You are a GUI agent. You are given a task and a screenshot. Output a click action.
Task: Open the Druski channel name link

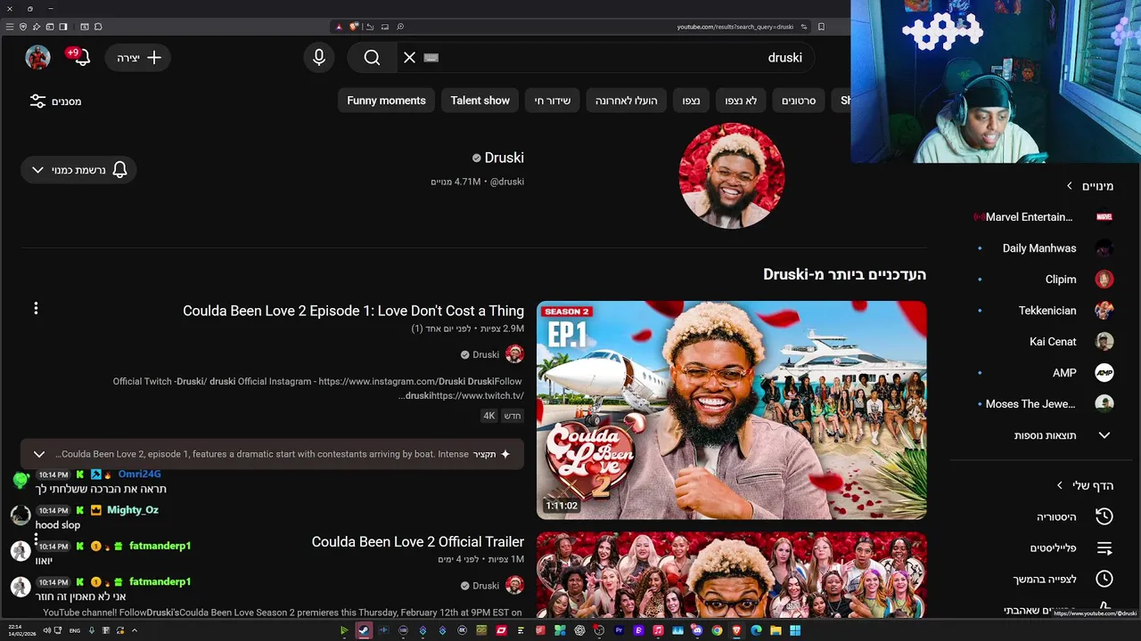[504, 158]
